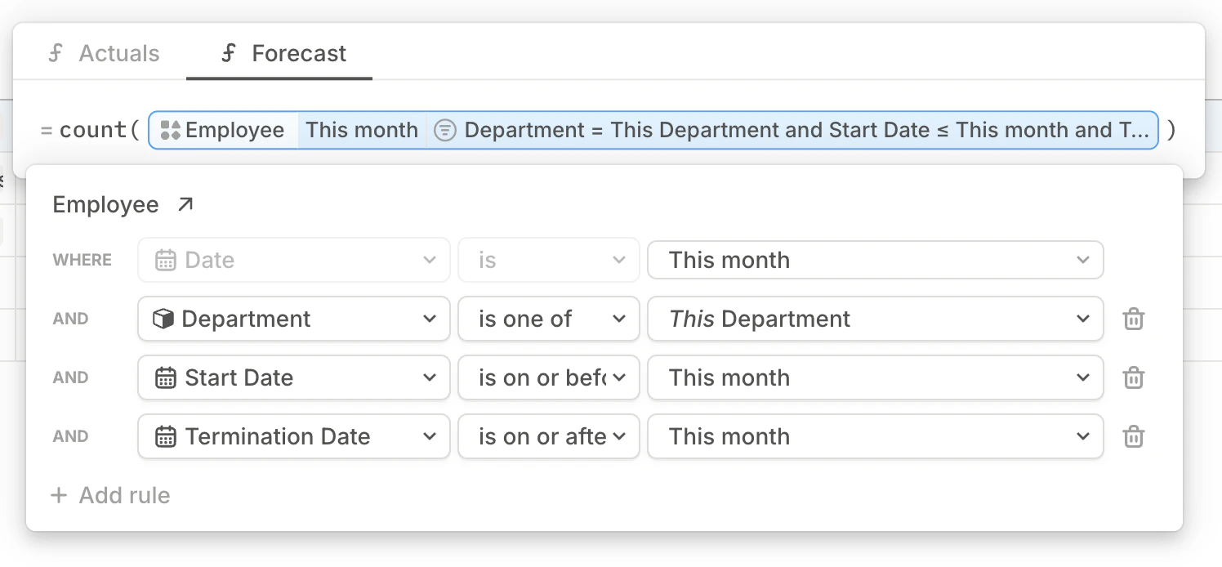1222x567 pixels.
Task: Switch to the Actuals tab
Action: [x=104, y=54]
